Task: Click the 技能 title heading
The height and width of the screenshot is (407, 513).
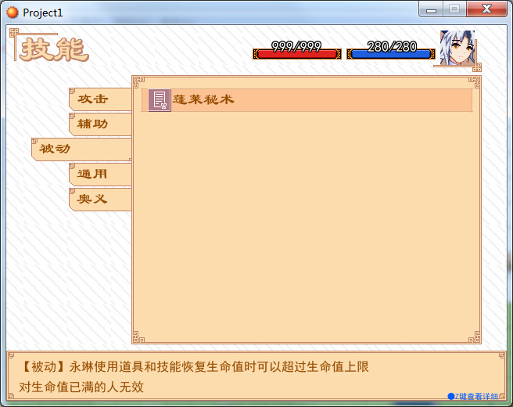Action: pyautogui.click(x=54, y=49)
